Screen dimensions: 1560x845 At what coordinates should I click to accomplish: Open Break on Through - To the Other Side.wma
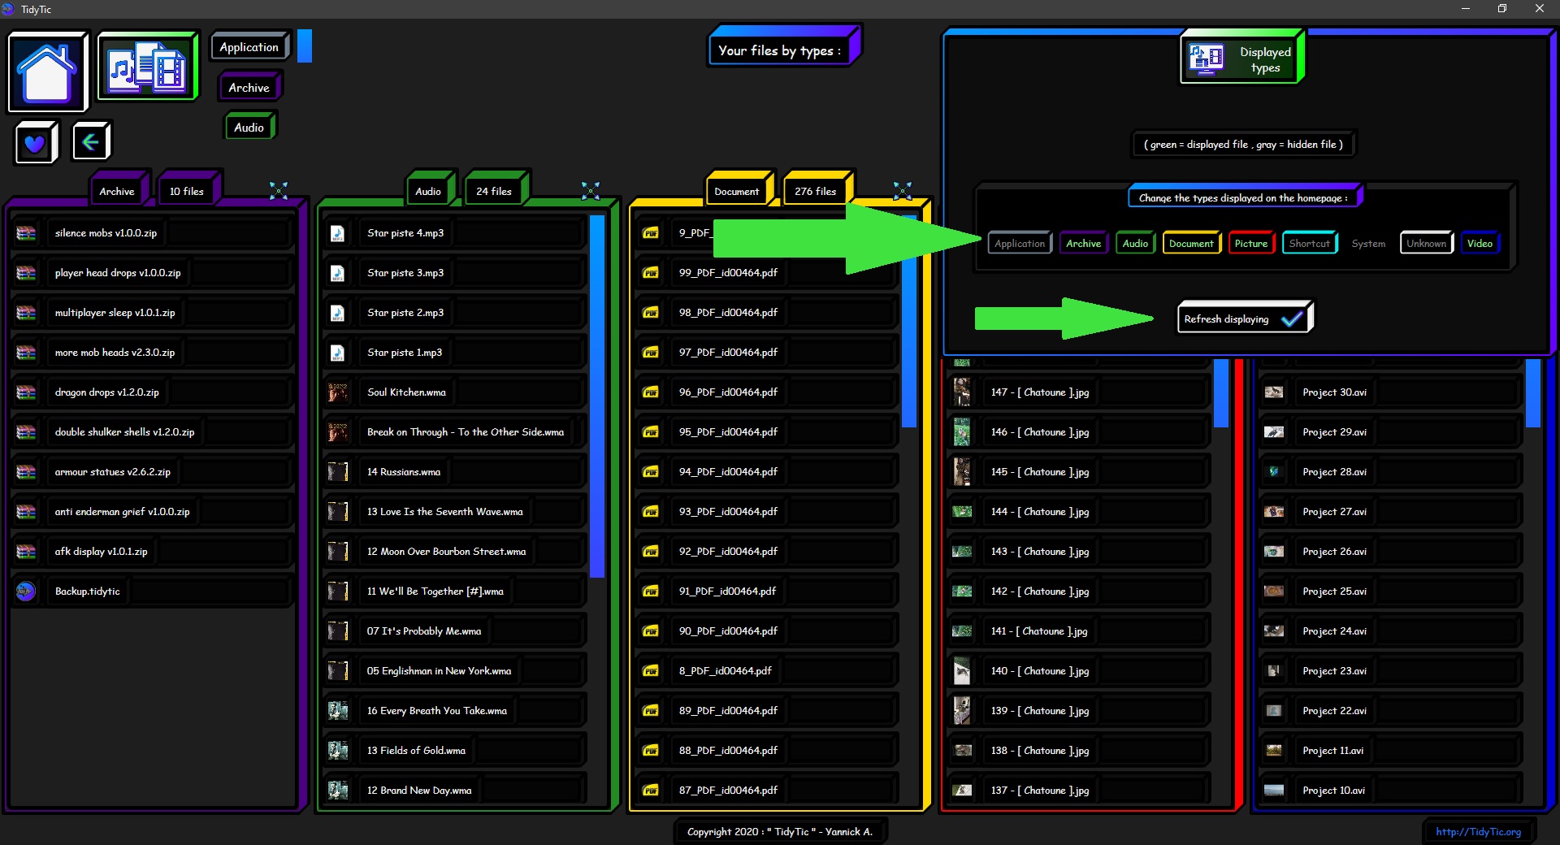pos(455,432)
